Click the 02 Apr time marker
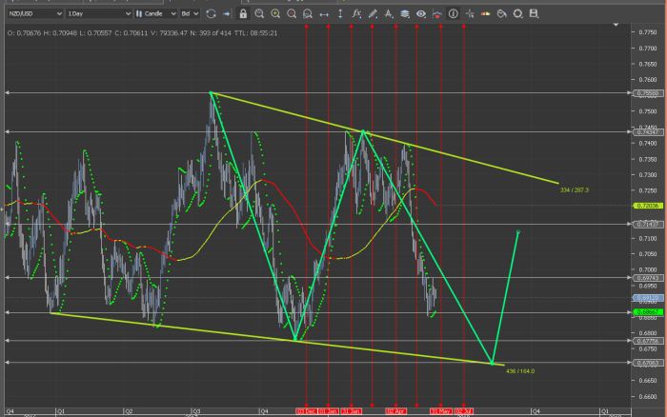Screen dimensions: 667x417 point(396,411)
